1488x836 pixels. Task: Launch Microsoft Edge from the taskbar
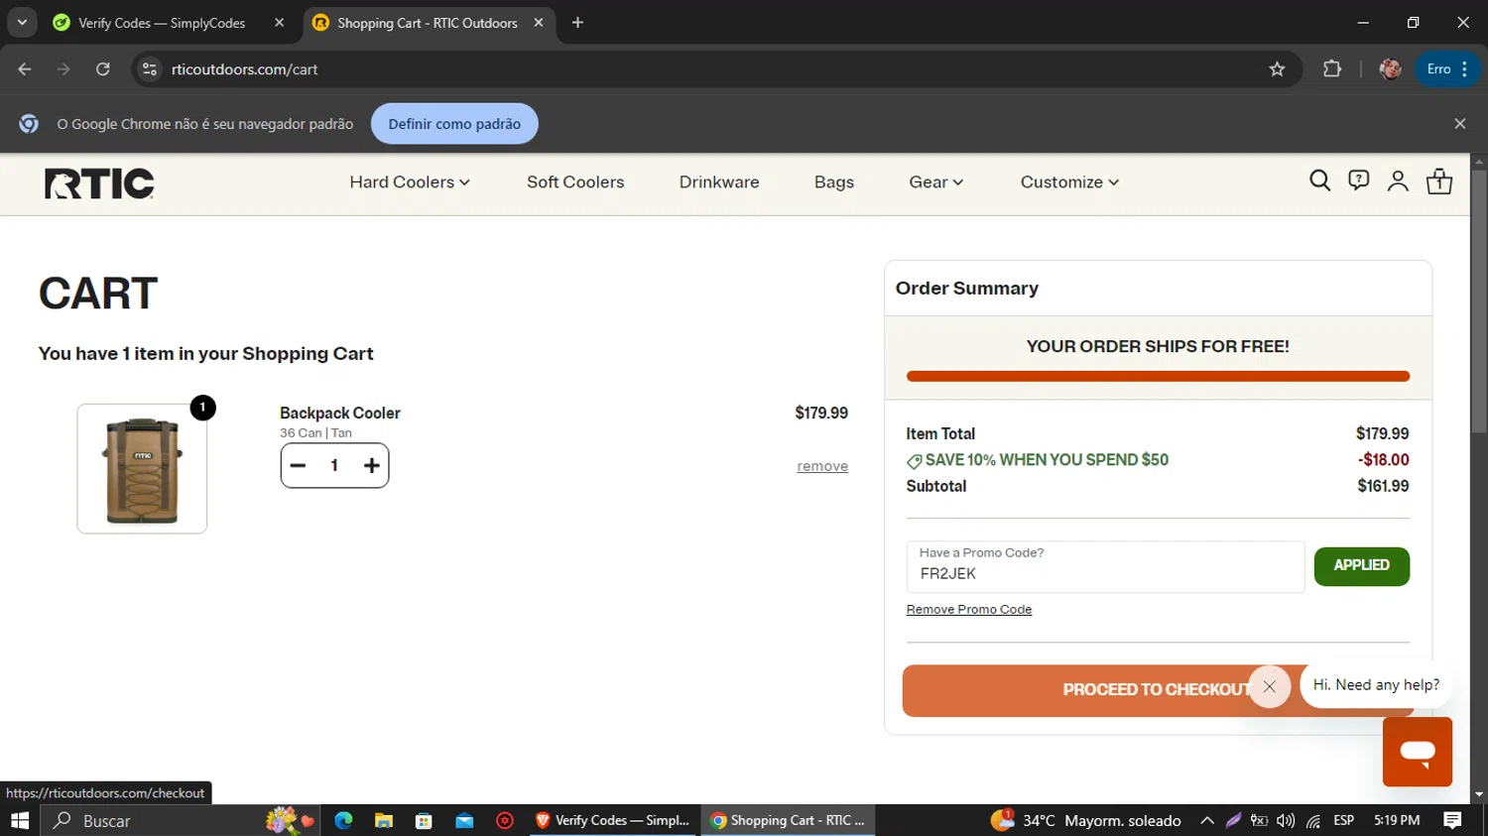pos(343,820)
